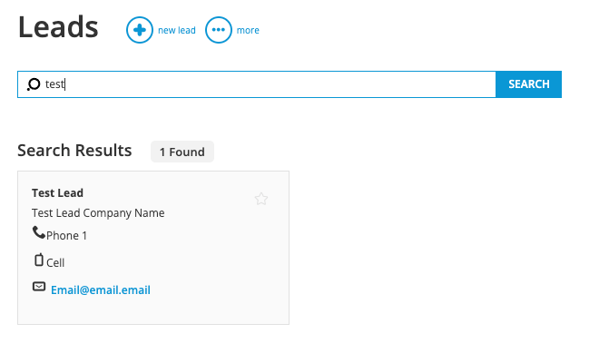
Task: Click the envelope email icon
Action: click(x=39, y=287)
